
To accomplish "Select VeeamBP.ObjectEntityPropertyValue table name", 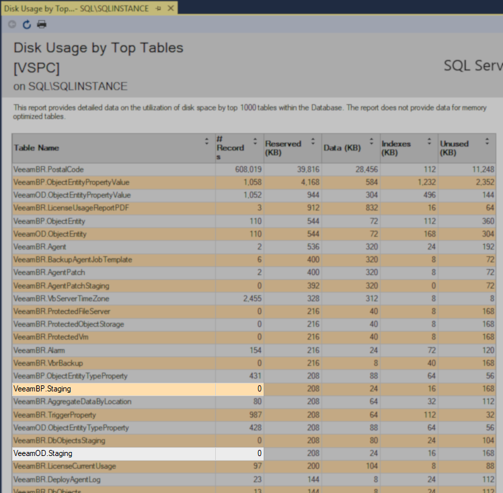I will click(x=71, y=182).
